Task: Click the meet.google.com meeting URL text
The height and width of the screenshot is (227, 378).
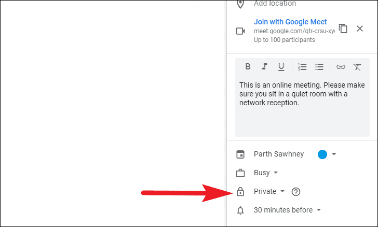Action: pyautogui.click(x=294, y=31)
